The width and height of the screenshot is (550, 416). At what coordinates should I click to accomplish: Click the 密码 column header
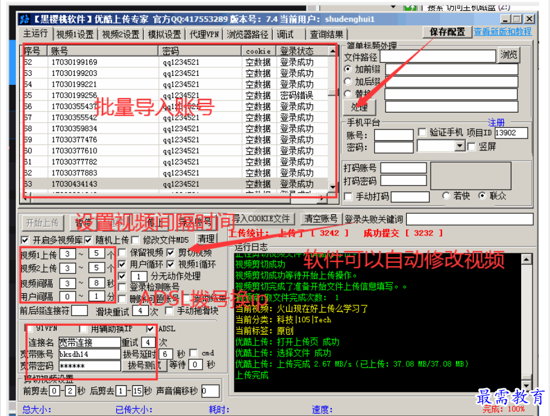(200, 51)
